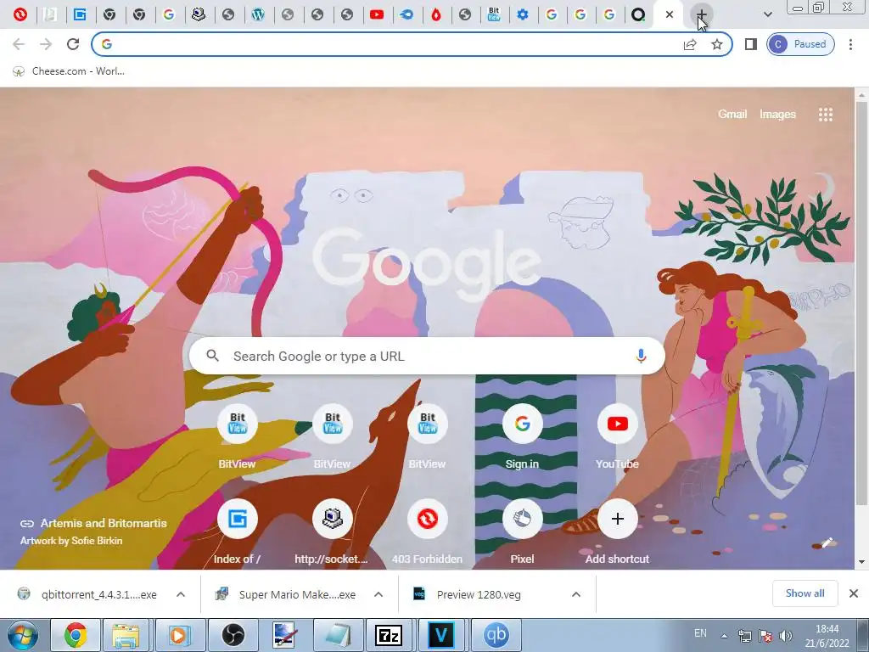This screenshot has width=869, height=652.
Task: Open Windows Start menu
Action: (21, 635)
